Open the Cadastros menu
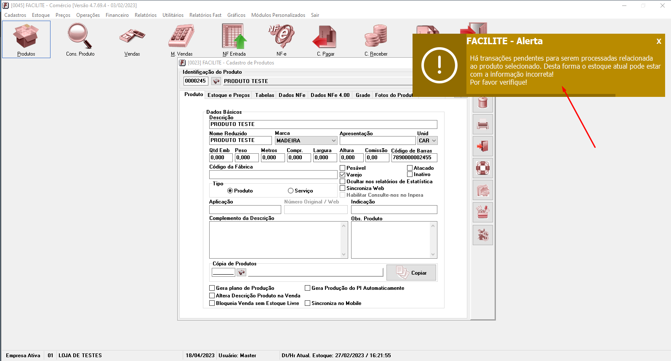The width and height of the screenshot is (671, 361). click(15, 15)
